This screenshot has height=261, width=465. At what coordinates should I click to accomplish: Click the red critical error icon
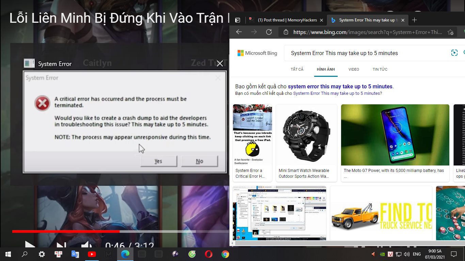coord(43,103)
